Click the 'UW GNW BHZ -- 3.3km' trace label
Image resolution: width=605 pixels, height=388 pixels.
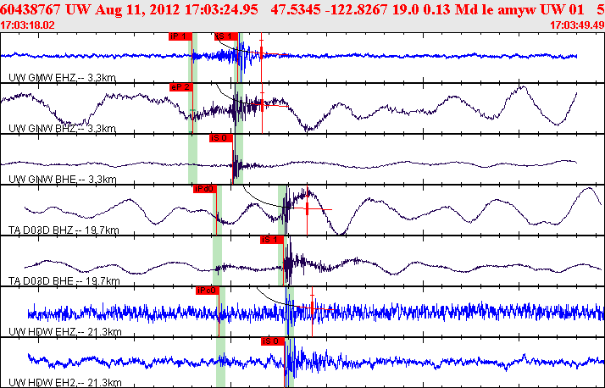pyautogui.click(x=62, y=129)
